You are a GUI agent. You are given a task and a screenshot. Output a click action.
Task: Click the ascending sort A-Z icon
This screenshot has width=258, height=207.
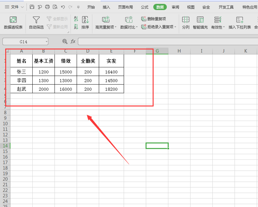76,19
